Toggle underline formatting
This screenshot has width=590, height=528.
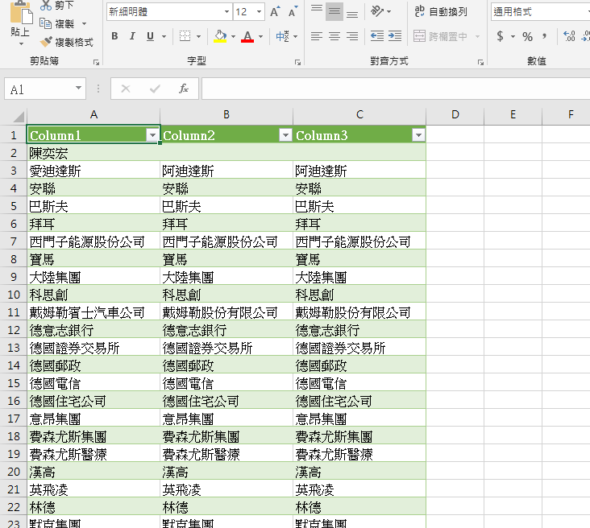click(x=150, y=36)
